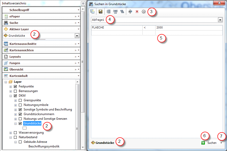Click the FLAECHE field cell in query
This screenshot has height=151, width=227.
coord(116,28)
